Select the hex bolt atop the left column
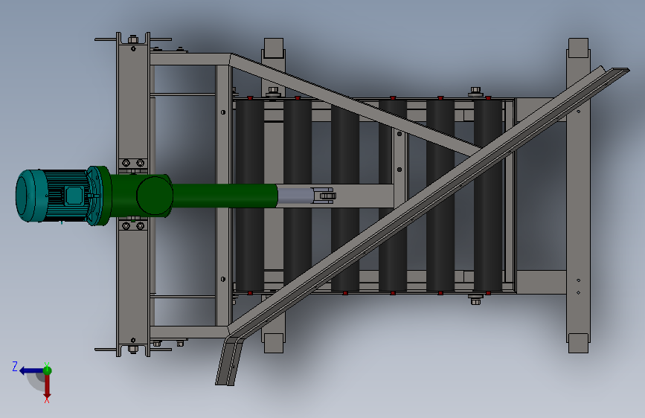Image resolution: width=645 pixels, height=418 pixels. [133, 40]
